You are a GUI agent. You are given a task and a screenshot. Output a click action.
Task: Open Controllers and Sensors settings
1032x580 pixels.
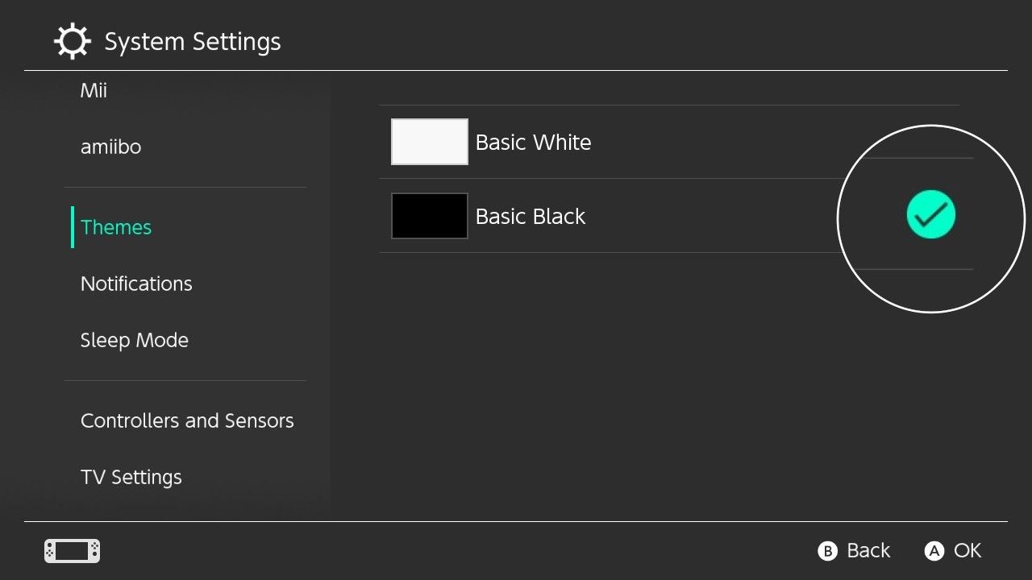[x=187, y=421]
